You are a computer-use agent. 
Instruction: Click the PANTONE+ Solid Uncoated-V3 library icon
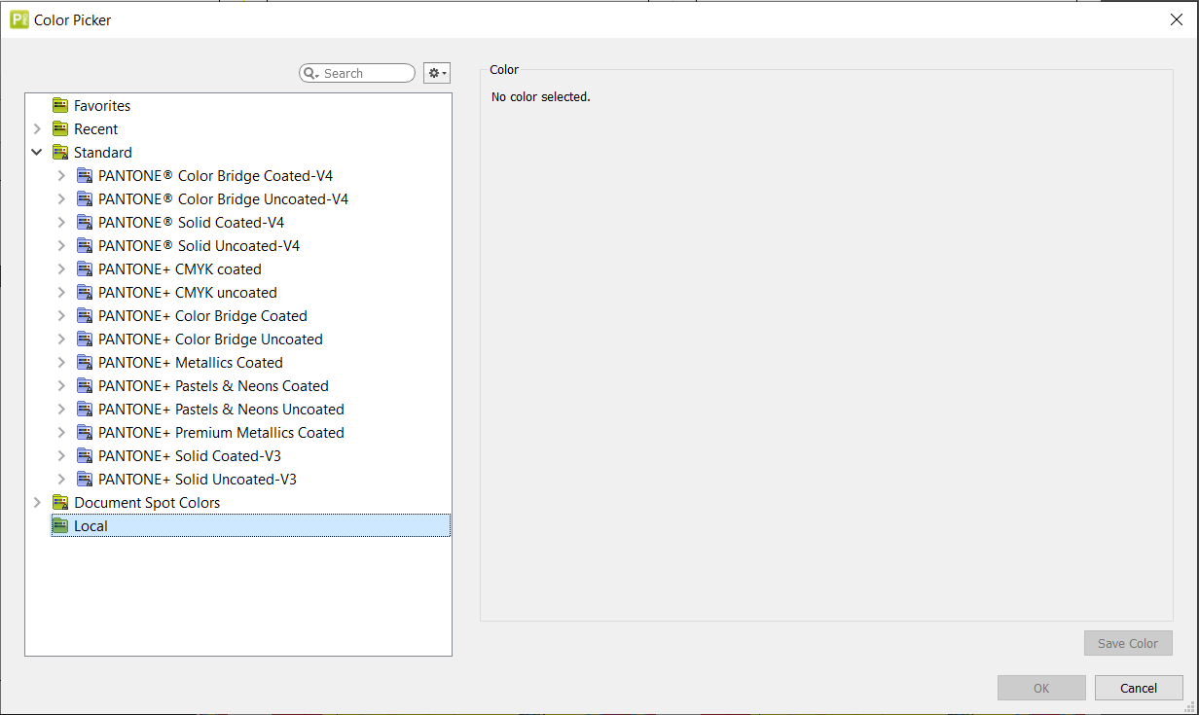(85, 480)
